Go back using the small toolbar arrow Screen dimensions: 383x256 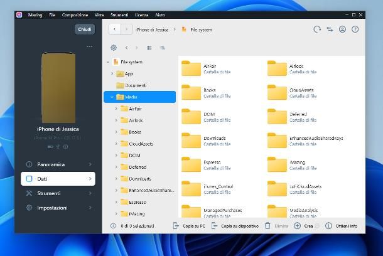point(126,48)
